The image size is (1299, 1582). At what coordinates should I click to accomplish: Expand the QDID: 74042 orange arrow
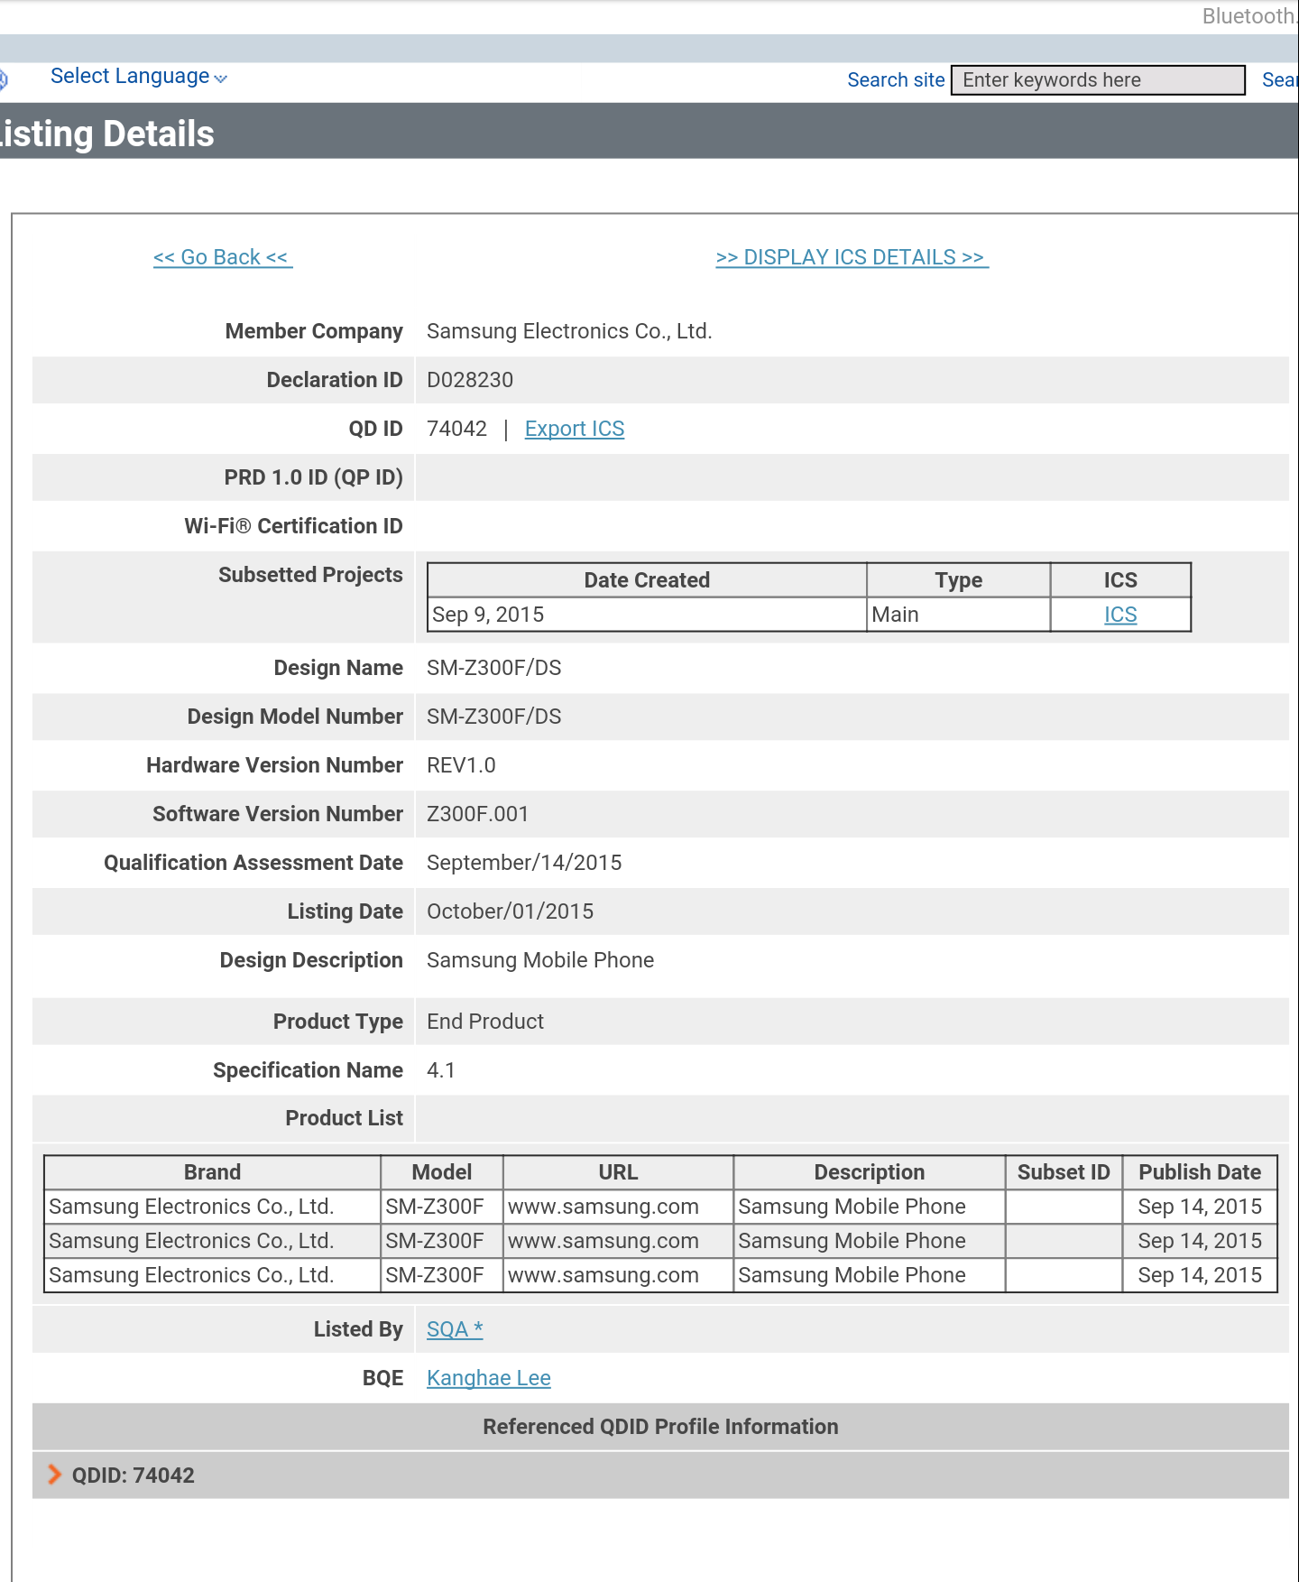(54, 1475)
